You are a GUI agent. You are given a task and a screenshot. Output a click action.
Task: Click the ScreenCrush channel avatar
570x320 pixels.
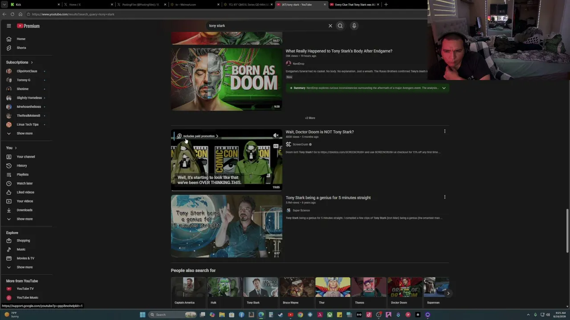[x=289, y=144]
